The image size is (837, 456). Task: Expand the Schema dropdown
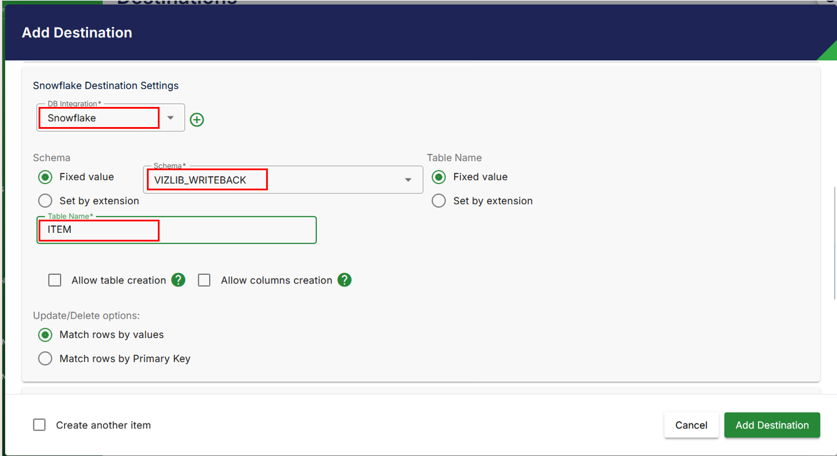[283, 180]
